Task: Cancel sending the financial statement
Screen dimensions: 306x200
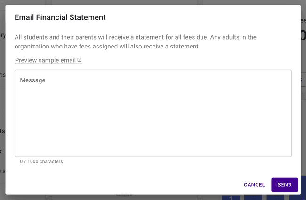Action: 254,185
